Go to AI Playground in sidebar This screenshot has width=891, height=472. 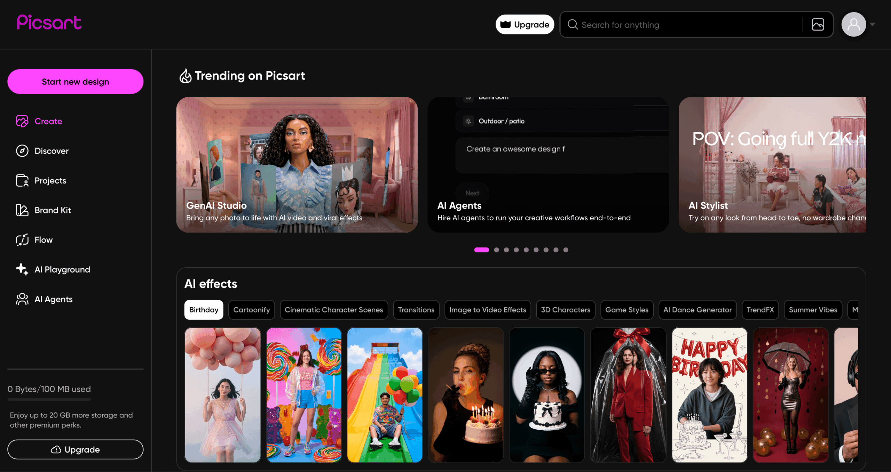coord(62,270)
